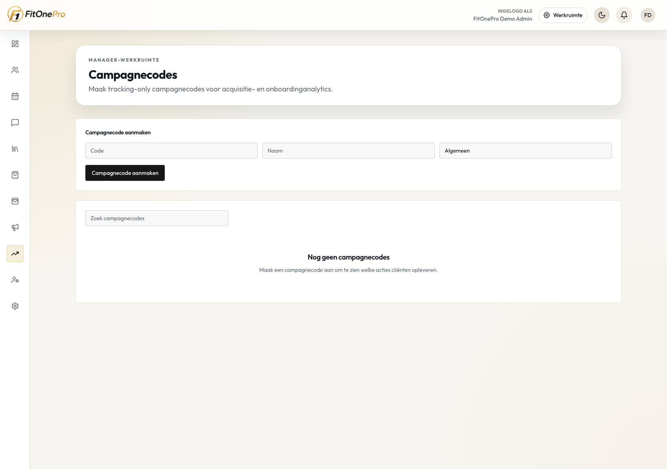Open the dashboard grid icon in sidebar
This screenshot has height=469, width=667.
15,44
